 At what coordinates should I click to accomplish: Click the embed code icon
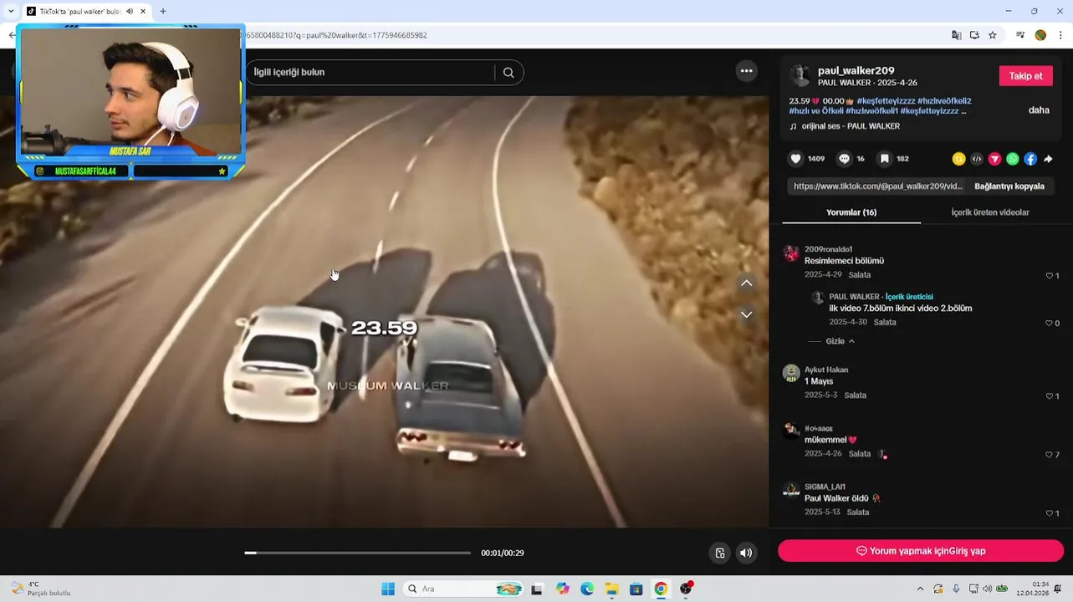[977, 159]
